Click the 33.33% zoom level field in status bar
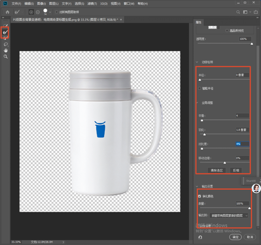The width and height of the screenshot is (261, 245). tap(16, 242)
